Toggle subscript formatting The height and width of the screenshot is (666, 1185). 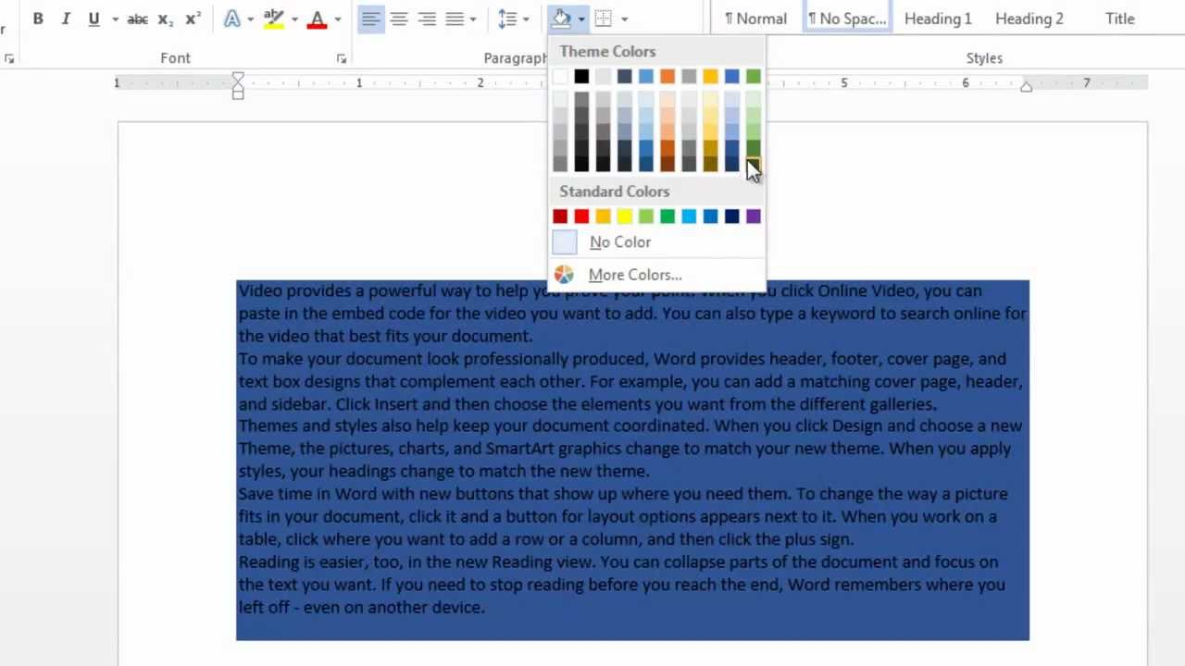pos(165,18)
